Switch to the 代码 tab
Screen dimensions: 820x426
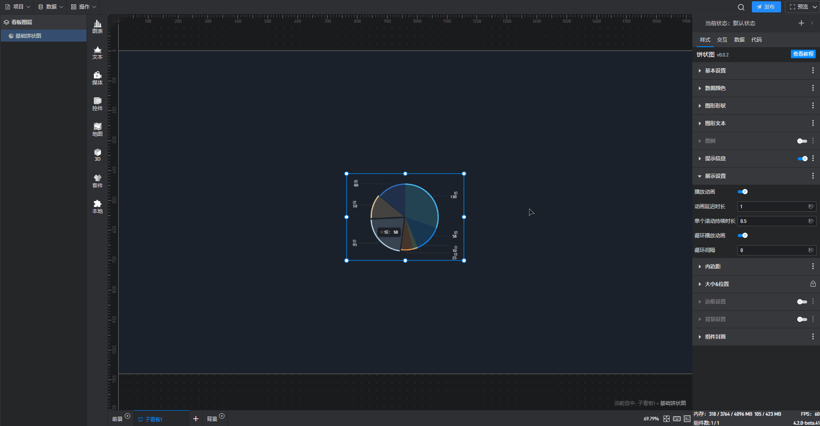tap(757, 40)
